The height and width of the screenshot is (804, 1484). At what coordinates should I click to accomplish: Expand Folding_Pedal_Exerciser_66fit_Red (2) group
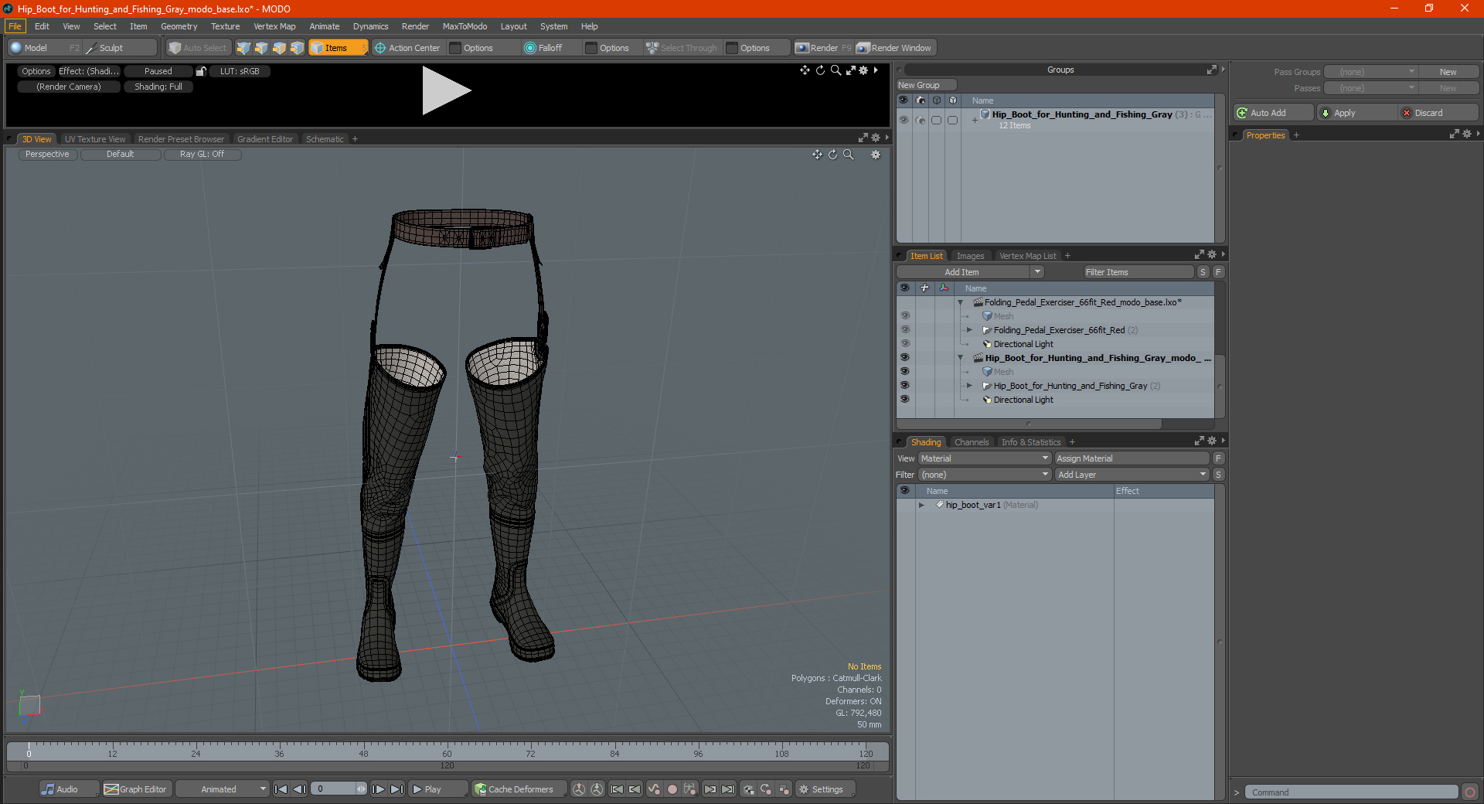pyautogui.click(x=969, y=330)
